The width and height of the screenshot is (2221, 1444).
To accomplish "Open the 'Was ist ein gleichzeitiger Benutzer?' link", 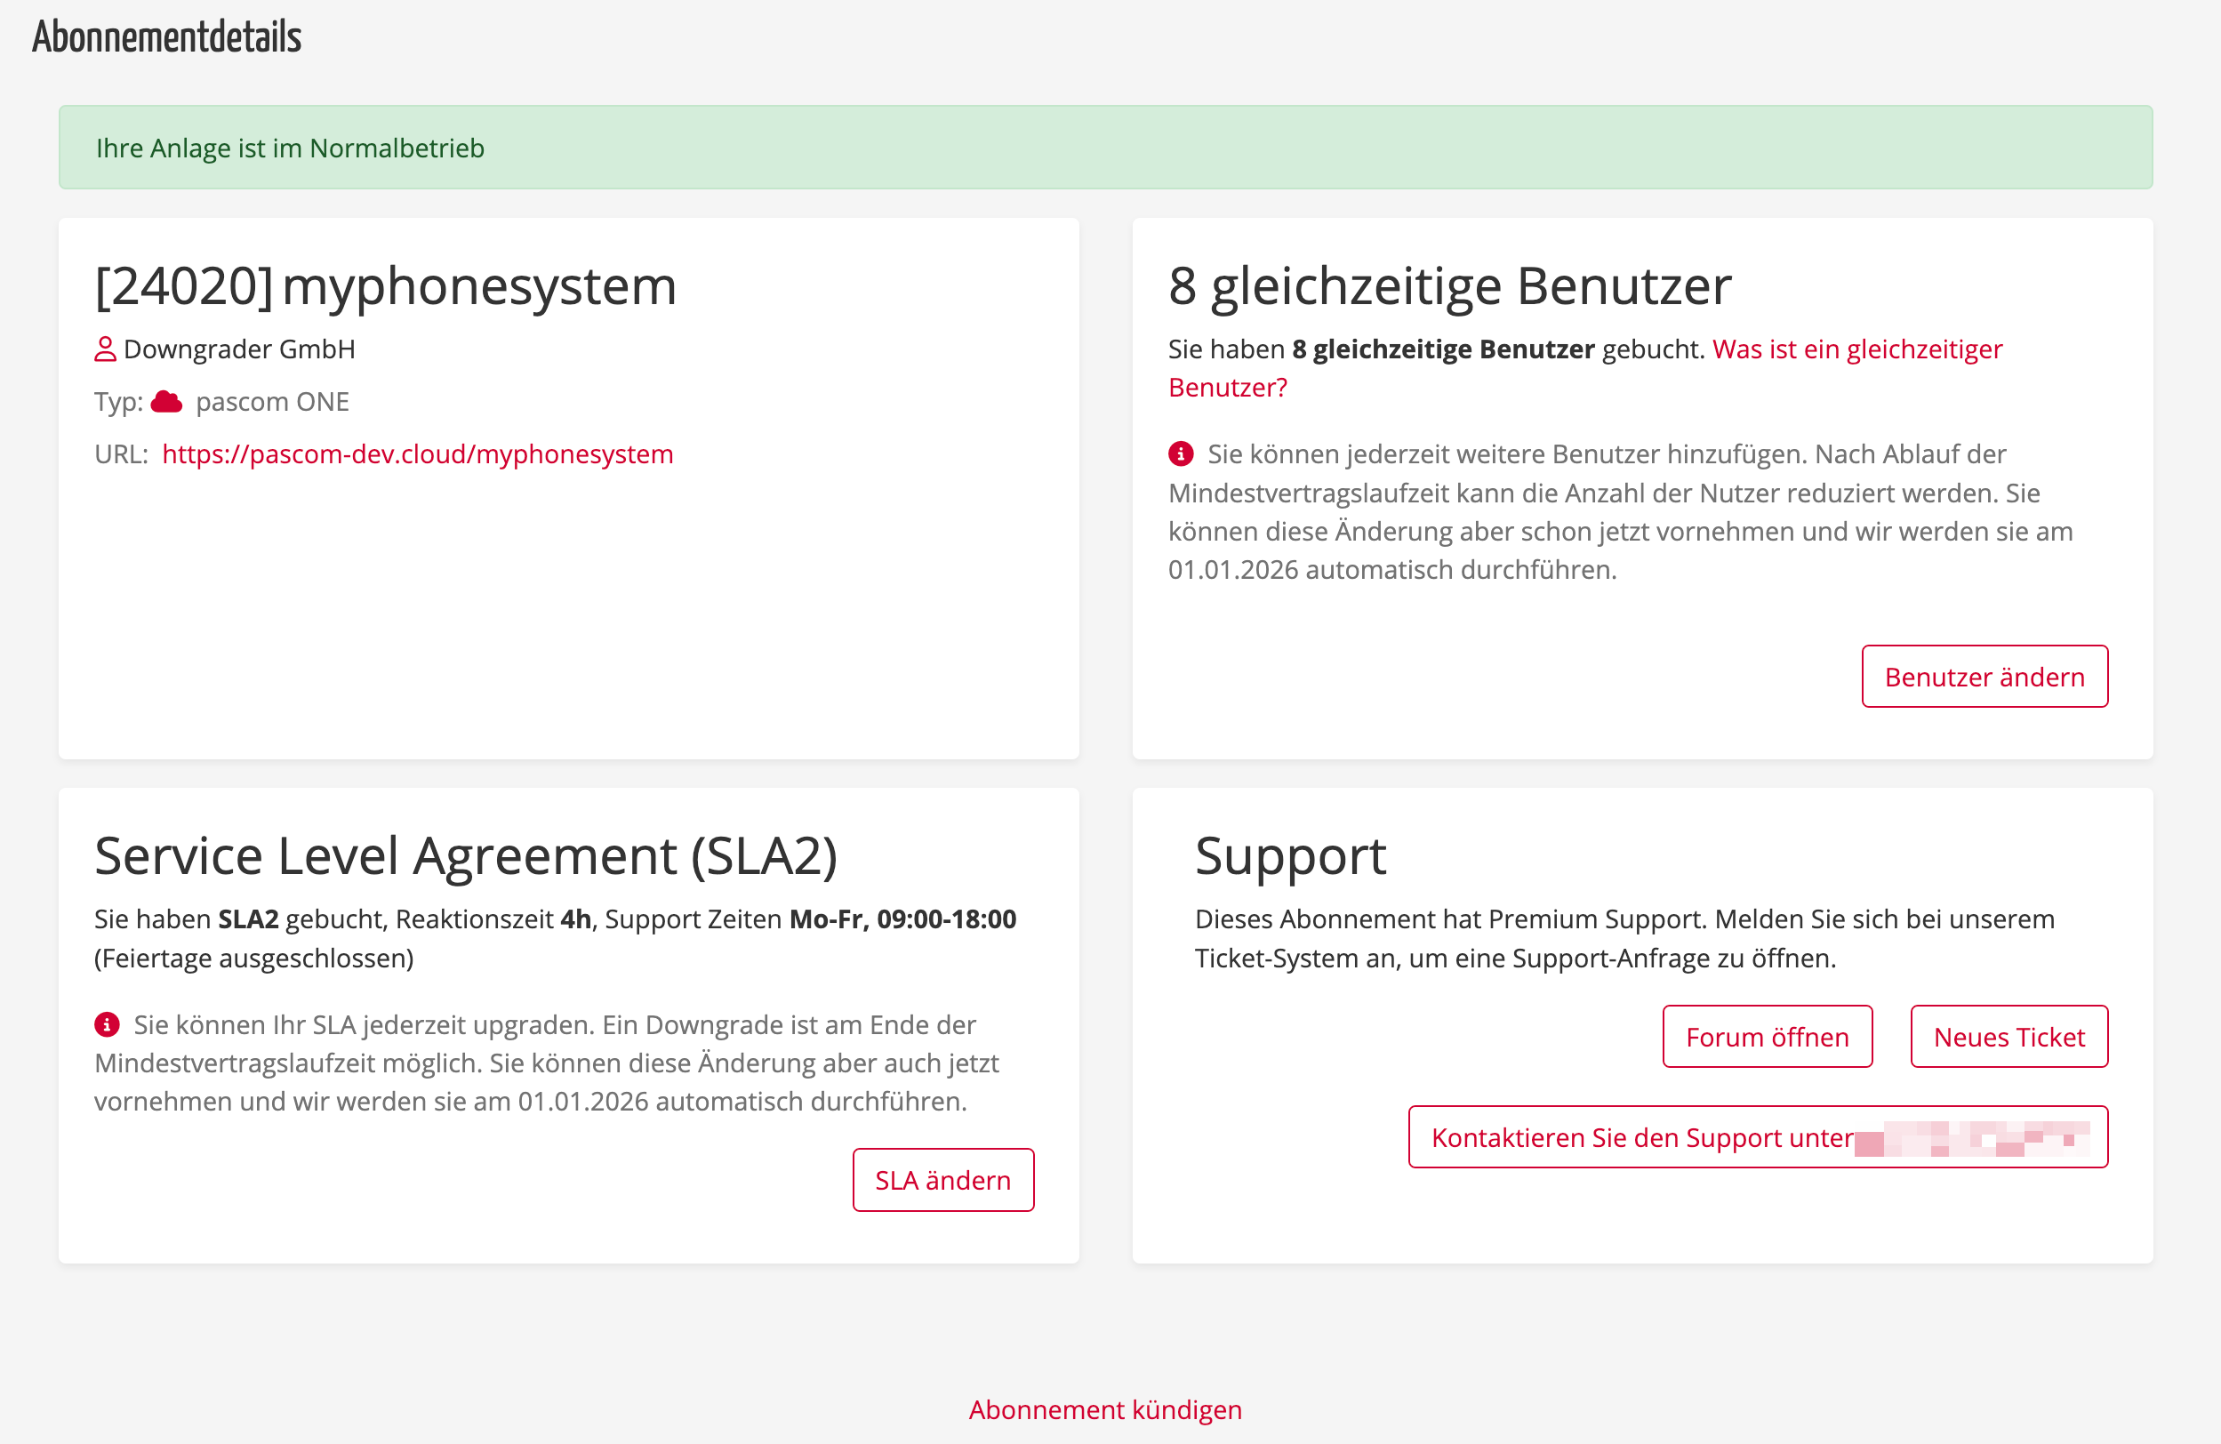I will (1584, 368).
